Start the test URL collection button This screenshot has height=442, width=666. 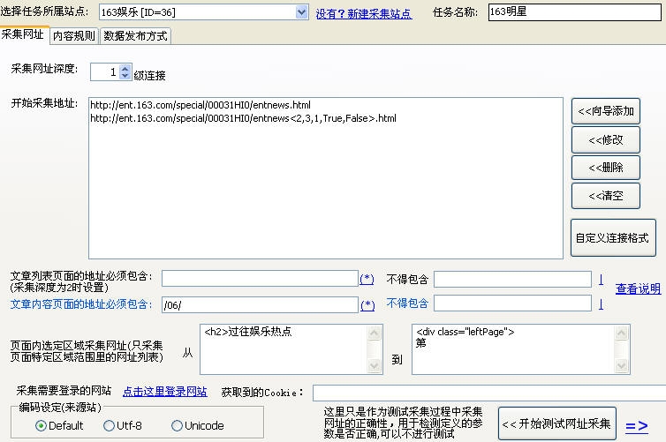(556, 424)
